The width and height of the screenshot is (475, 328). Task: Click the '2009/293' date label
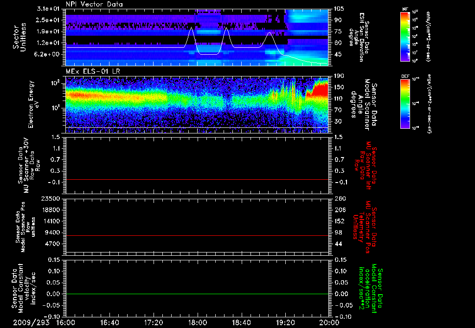31,322
